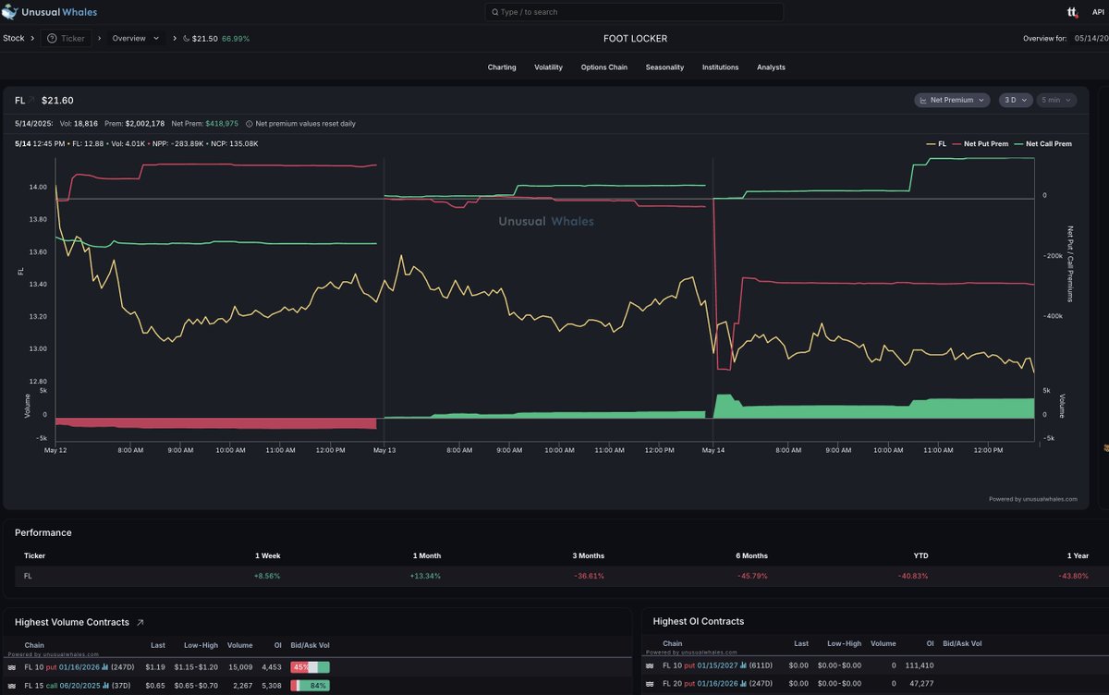This screenshot has width=1109, height=695.
Task: Click chart icon in Net Premium selector
Action: coord(923,100)
